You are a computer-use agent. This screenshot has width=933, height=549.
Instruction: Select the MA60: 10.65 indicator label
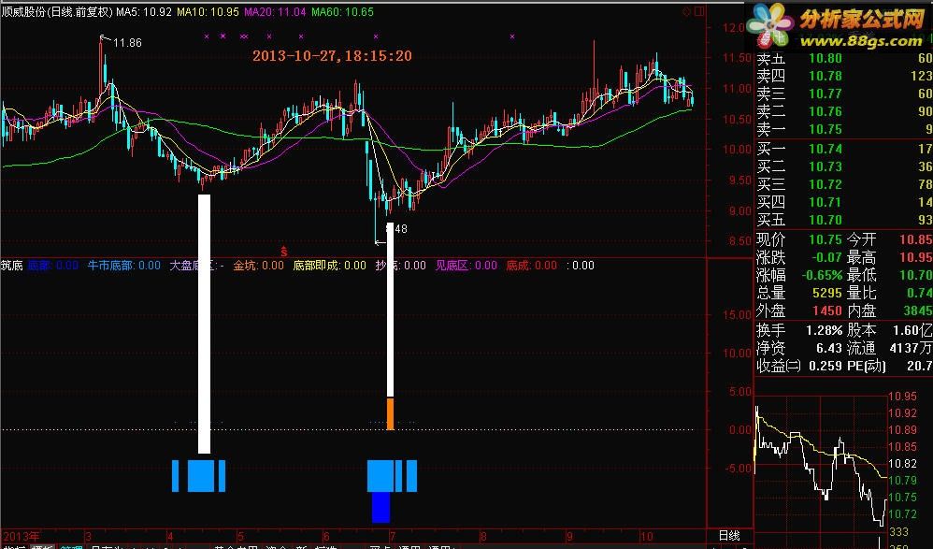[x=343, y=12]
